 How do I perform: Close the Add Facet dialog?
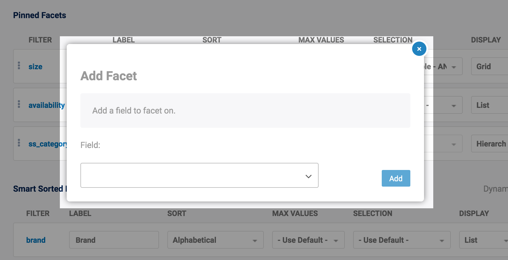(x=419, y=49)
